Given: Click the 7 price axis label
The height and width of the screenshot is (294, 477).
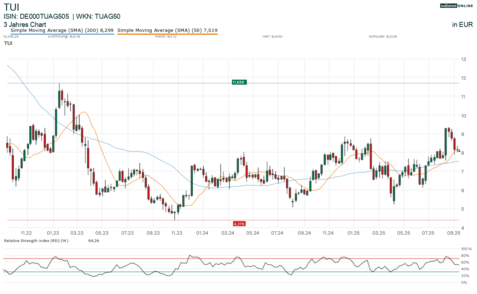Looking at the screenshot, I should [x=463, y=172].
